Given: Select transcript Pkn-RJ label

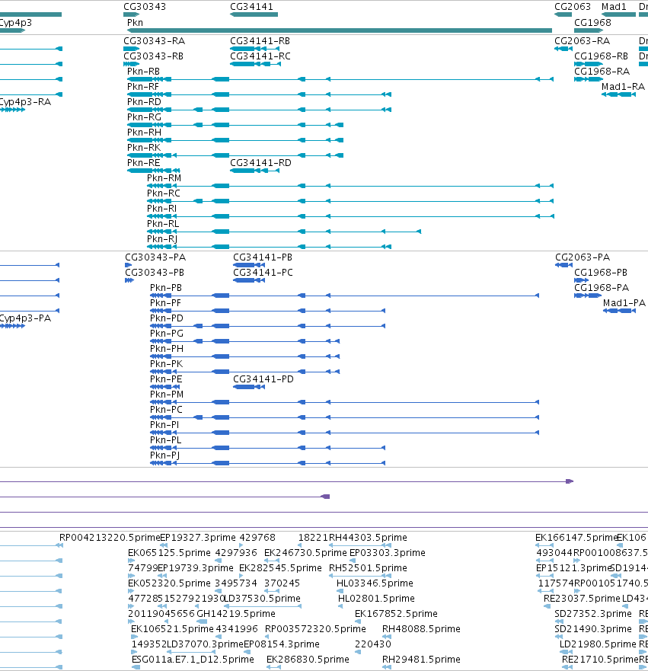Looking at the screenshot, I should [161, 239].
